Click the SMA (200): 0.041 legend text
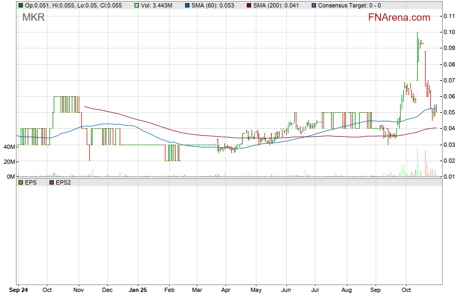Viewport: 457px width, 301px height. pyautogui.click(x=276, y=5)
